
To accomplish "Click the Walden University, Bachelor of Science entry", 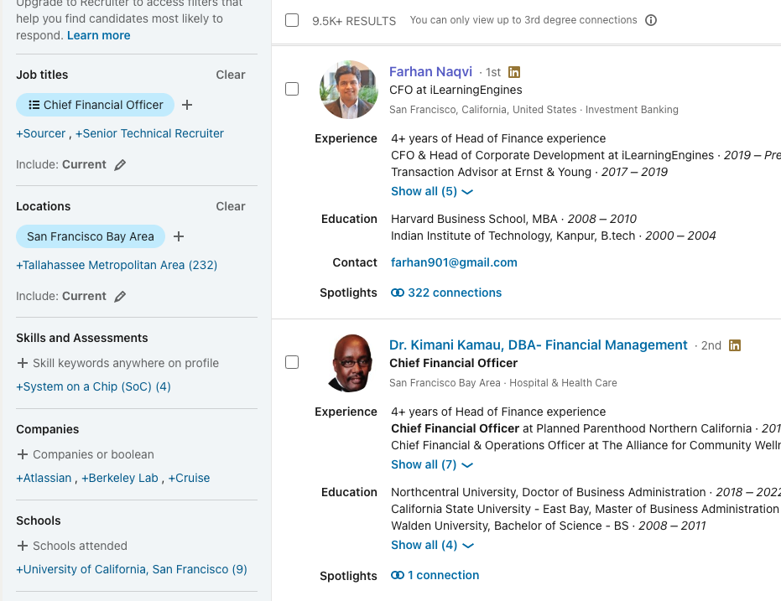I will [549, 526].
